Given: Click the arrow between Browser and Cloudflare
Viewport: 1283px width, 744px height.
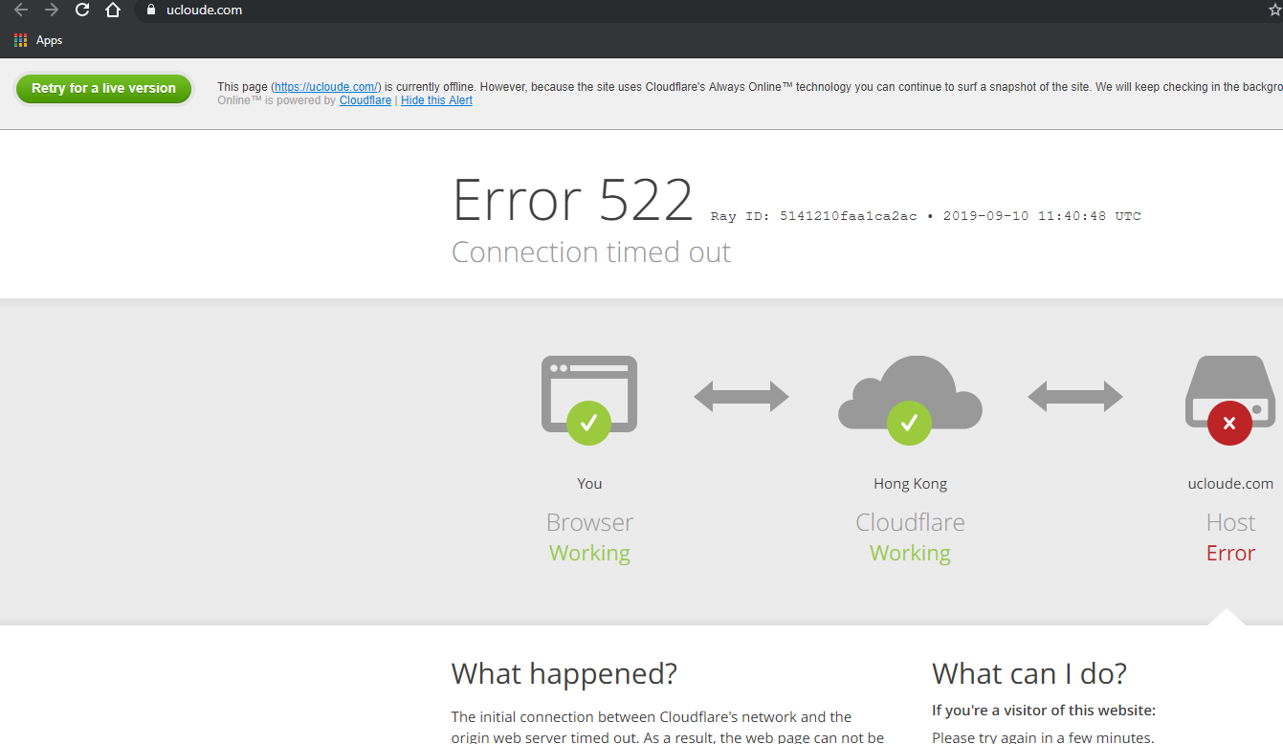Looking at the screenshot, I should [x=741, y=396].
